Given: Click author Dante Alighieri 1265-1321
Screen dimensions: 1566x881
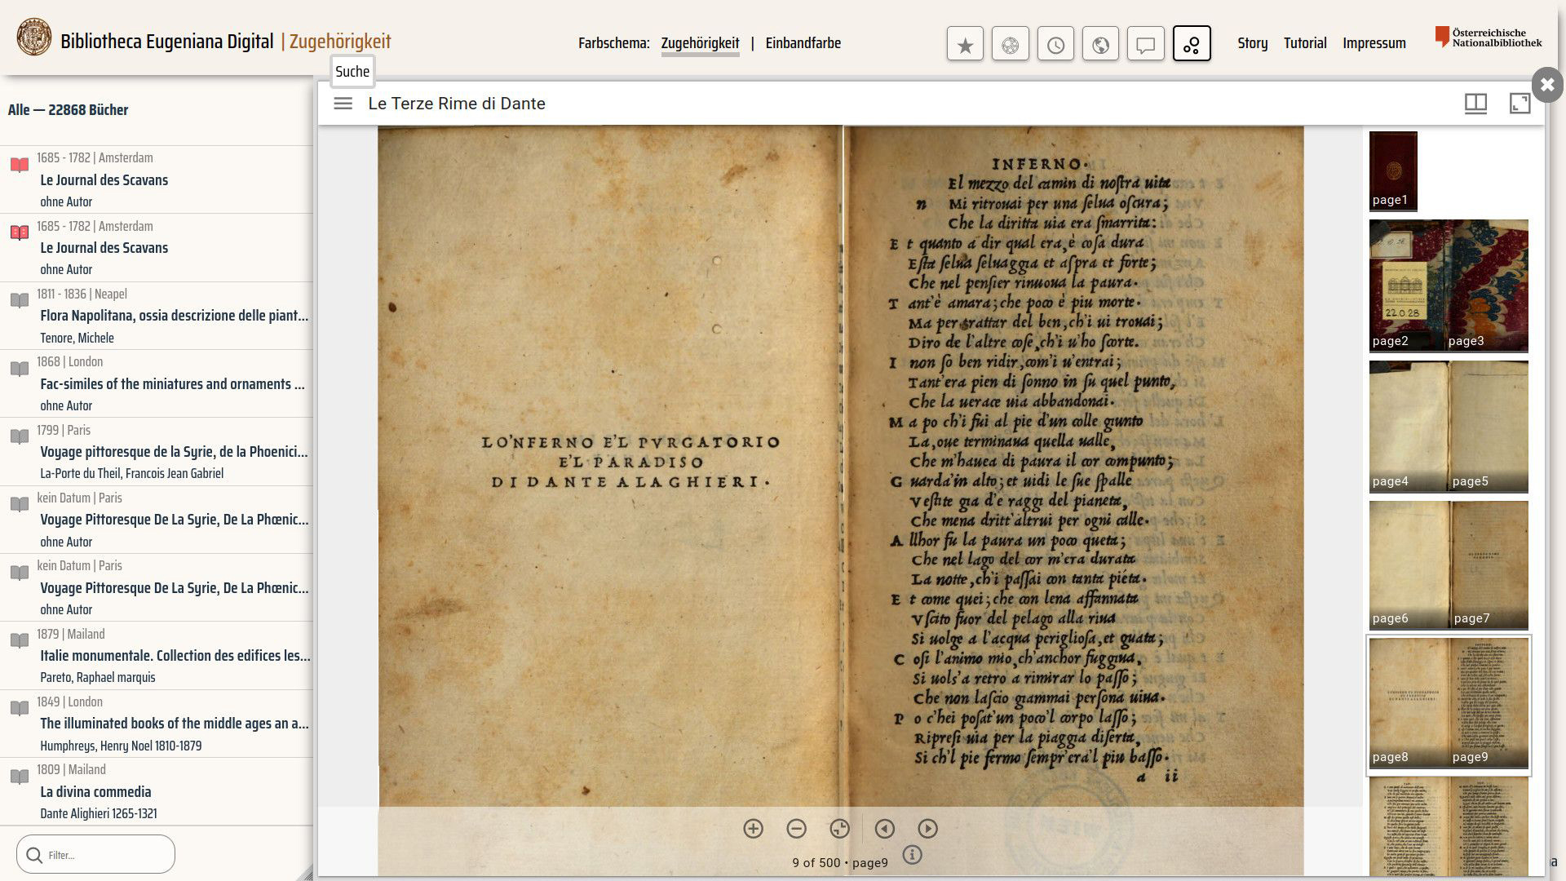Looking at the screenshot, I should 99,813.
